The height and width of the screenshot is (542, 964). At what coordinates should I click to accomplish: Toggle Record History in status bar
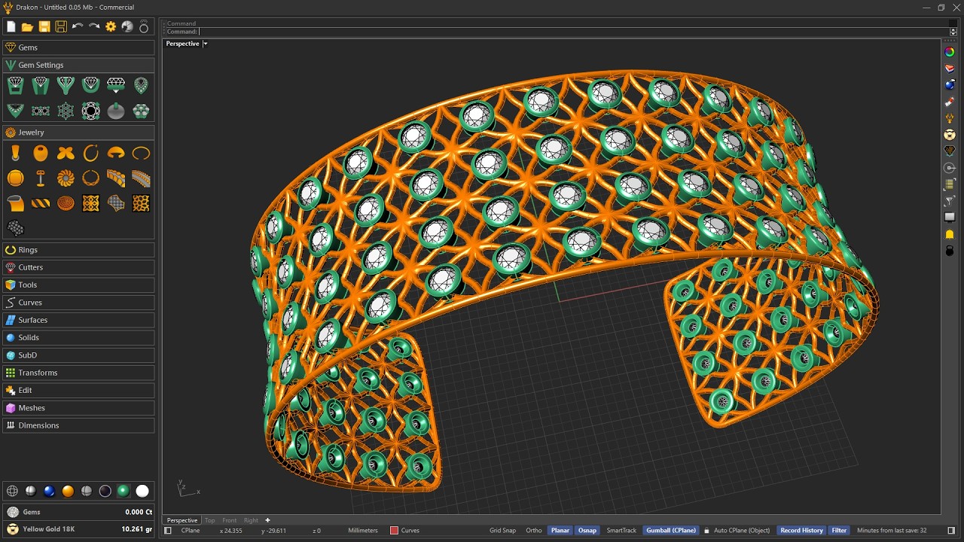tap(801, 531)
